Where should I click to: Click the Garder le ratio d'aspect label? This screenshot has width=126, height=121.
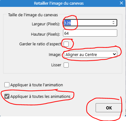point(40,44)
